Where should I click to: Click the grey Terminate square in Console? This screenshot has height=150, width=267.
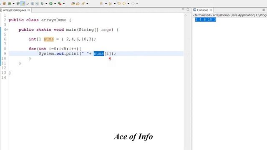coord(264,10)
